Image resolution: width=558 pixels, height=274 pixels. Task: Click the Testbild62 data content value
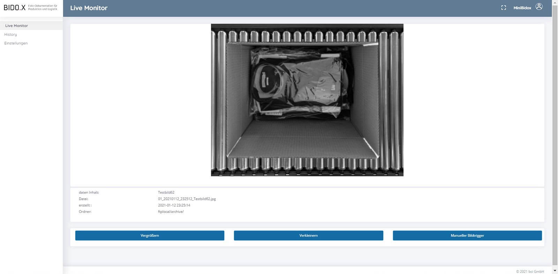[x=166, y=192]
